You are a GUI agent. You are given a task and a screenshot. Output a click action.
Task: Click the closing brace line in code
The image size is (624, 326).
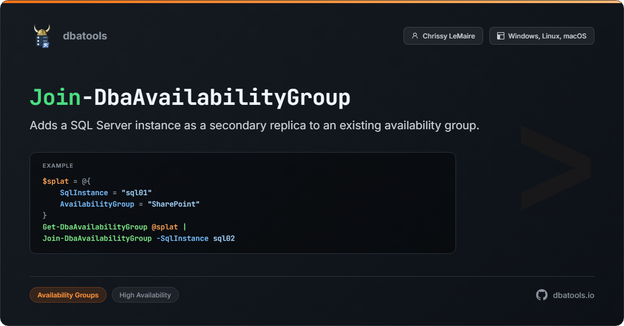(x=45, y=215)
